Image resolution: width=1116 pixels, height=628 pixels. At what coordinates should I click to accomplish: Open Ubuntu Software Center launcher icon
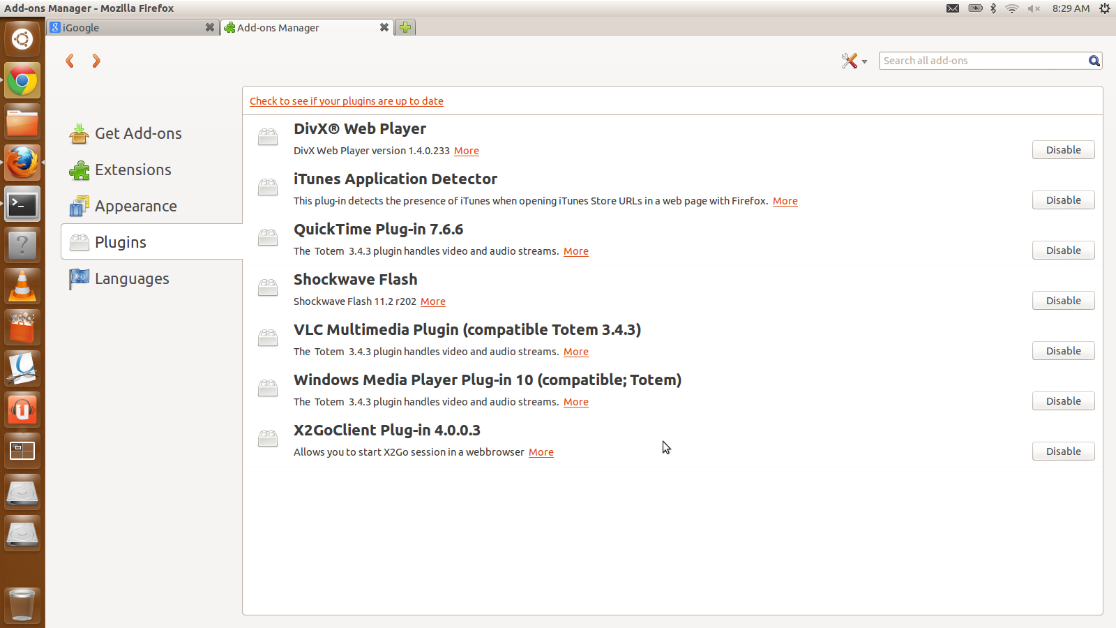(x=22, y=328)
